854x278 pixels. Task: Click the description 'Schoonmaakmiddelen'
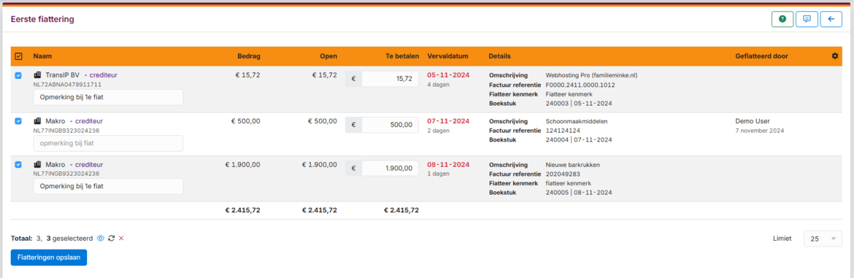click(x=575, y=121)
